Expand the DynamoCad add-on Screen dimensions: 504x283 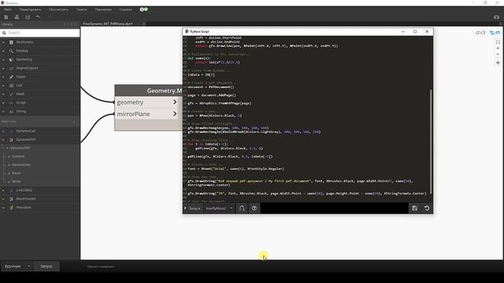pyautogui.click(x=3, y=131)
